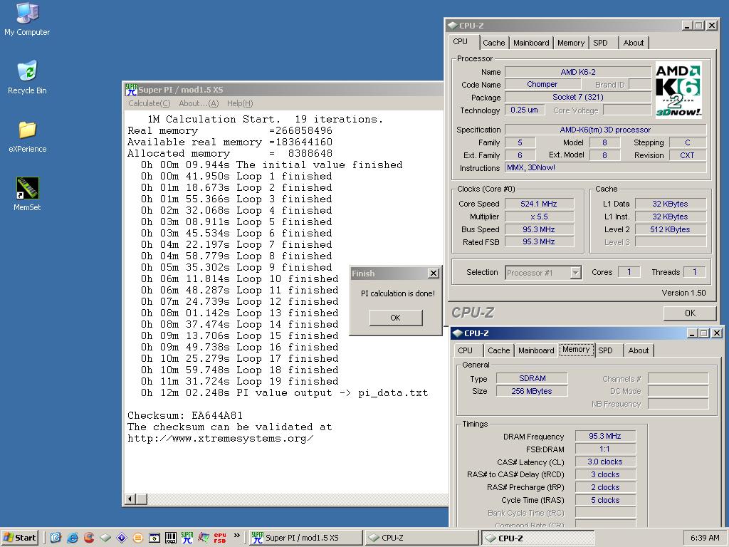Select Memory tab in upper CPU-Z window
This screenshot has width=729, height=547.
coord(571,43)
